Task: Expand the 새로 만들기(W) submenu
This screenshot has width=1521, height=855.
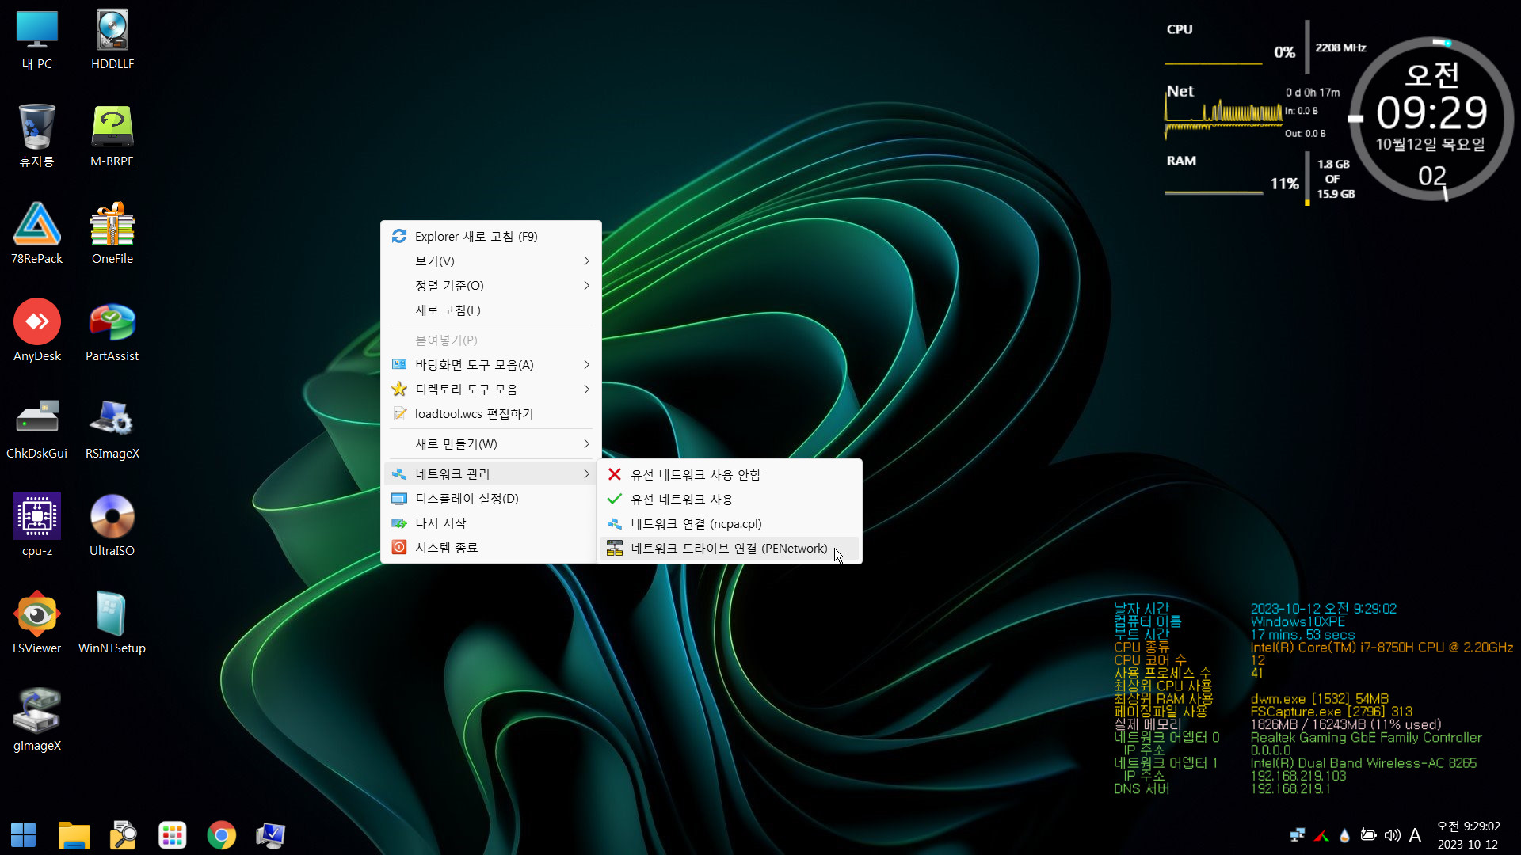Action: click(x=491, y=444)
